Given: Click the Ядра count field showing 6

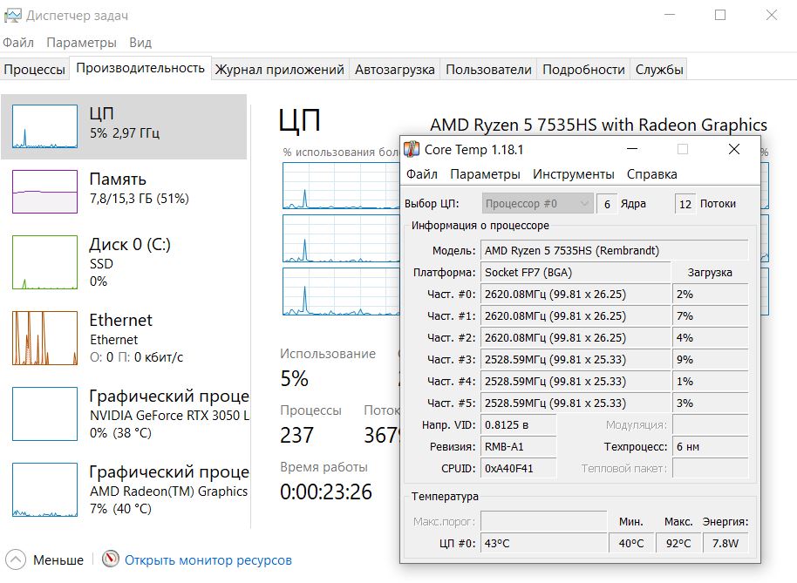Looking at the screenshot, I should (607, 204).
